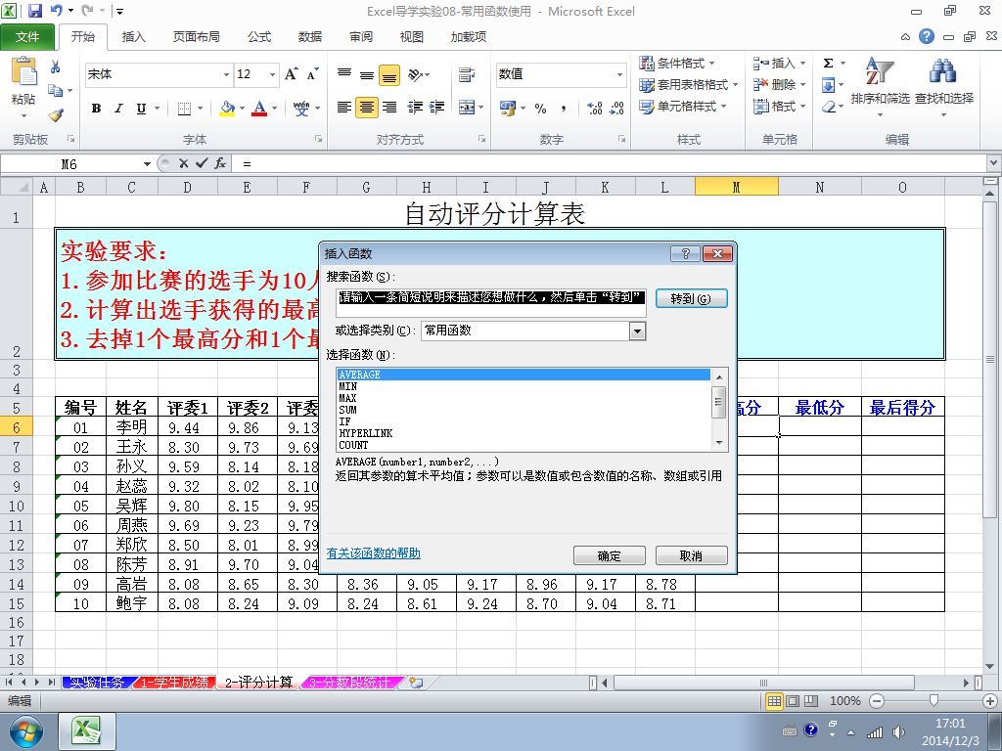This screenshot has width=1002, height=751.
Task: Select MAX in the function list
Action: pyautogui.click(x=347, y=398)
